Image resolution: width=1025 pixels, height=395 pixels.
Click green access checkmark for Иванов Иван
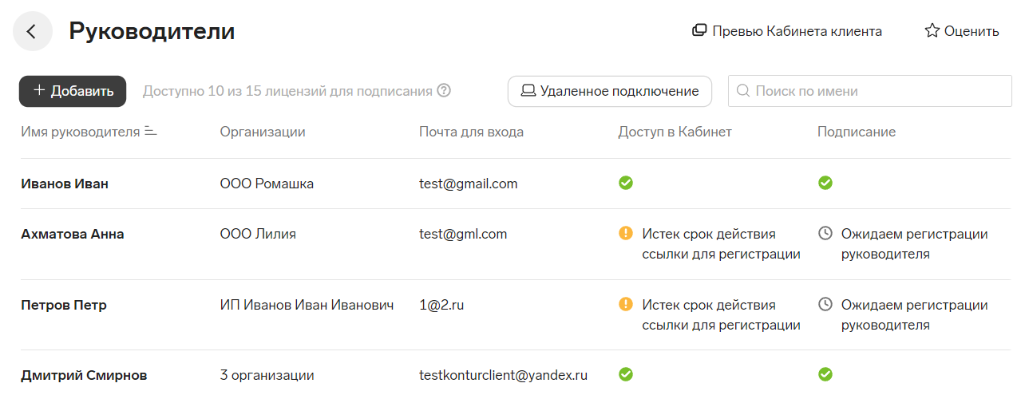click(x=626, y=183)
